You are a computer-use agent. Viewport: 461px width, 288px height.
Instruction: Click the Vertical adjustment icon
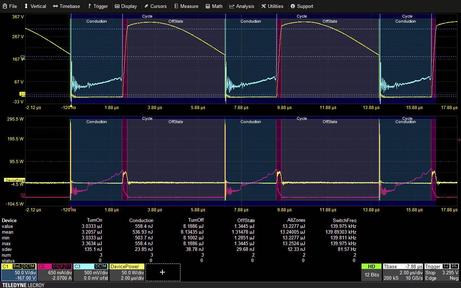pos(26,6)
